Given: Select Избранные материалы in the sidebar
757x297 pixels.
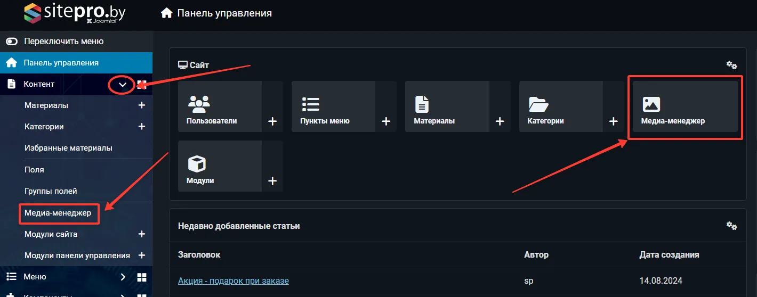Looking at the screenshot, I should pos(68,148).
